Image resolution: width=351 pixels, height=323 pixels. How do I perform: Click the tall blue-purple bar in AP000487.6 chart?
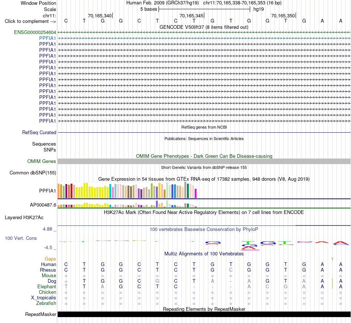157,204
